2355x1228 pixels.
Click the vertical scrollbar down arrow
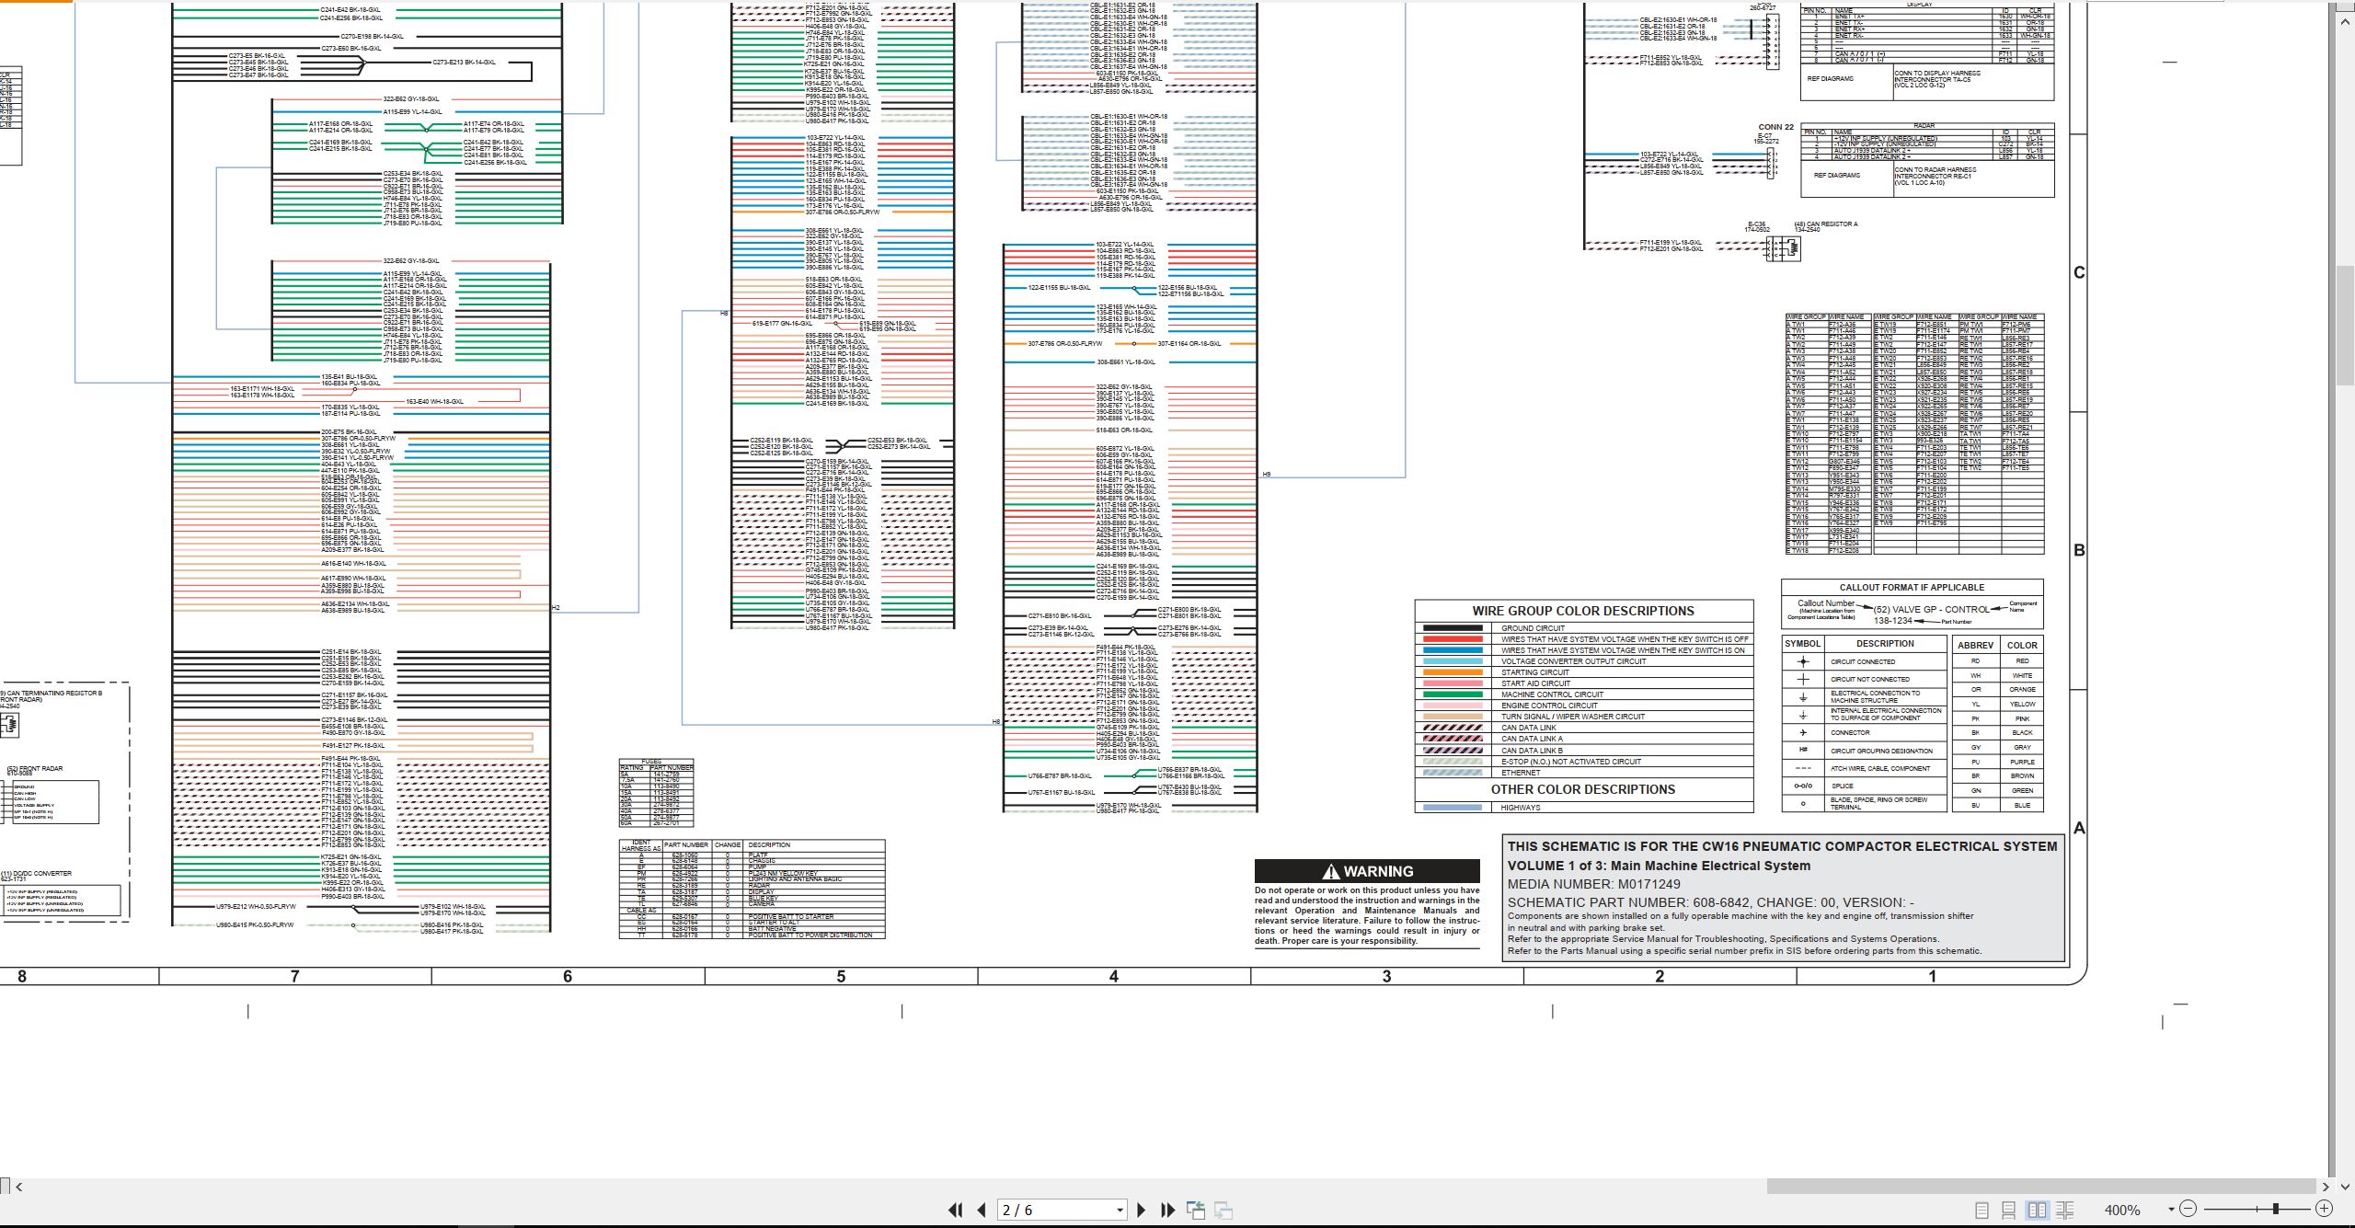[2345, 1187]
